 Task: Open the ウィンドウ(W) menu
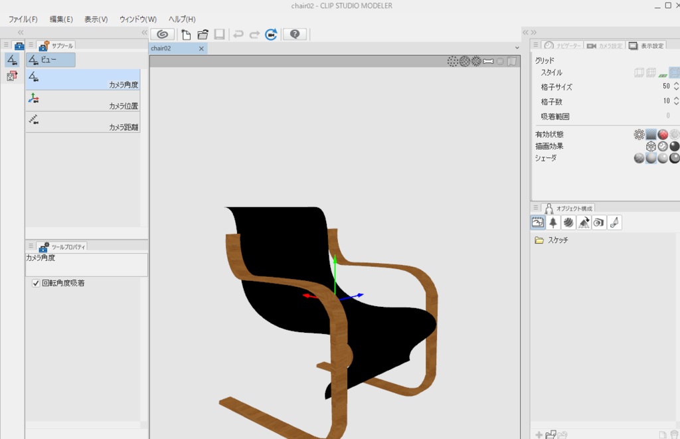click(x=138, y=19)
